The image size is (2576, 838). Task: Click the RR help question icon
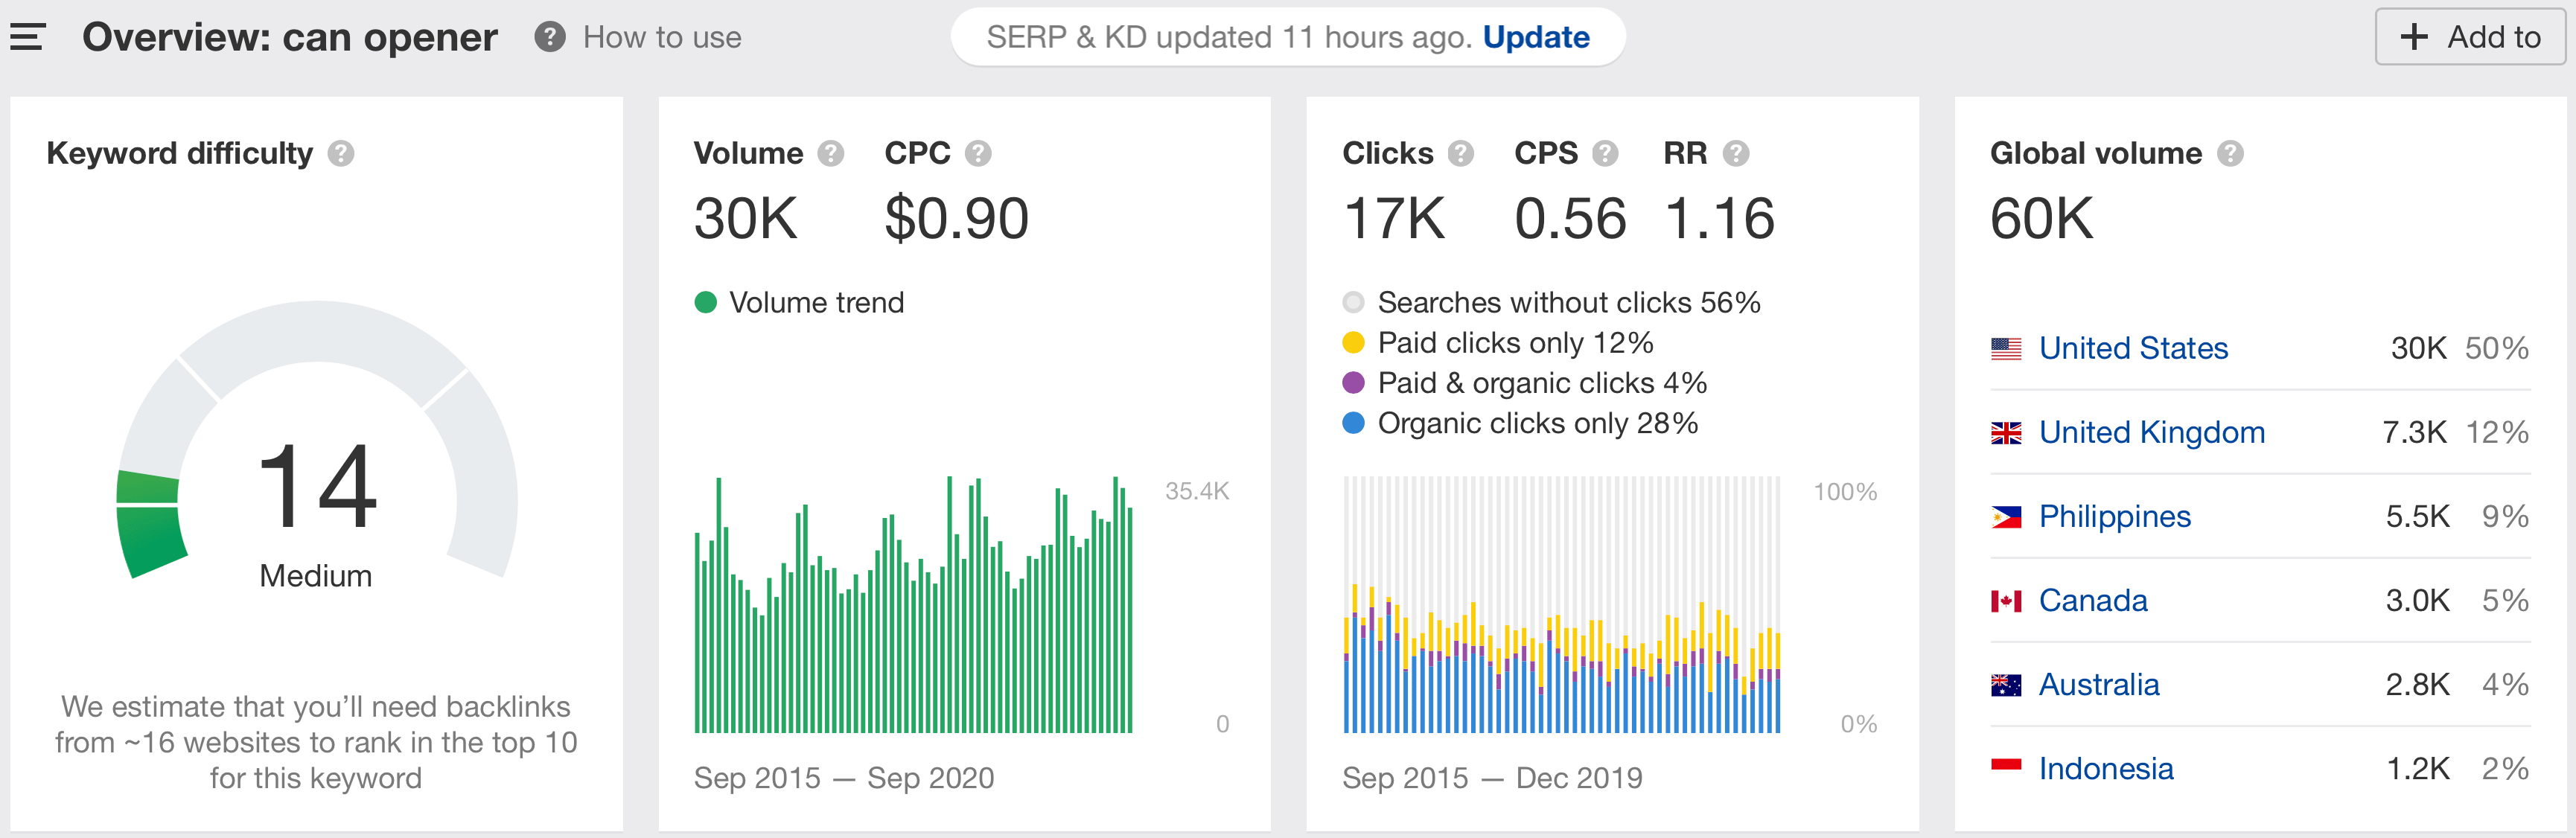pyautogui.click(x=1735, y=153)
